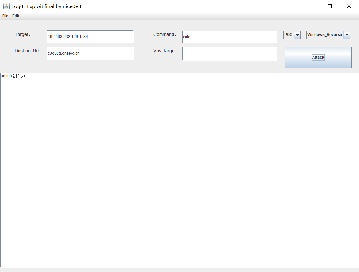The width and height of the screenshot is (359, 272).
Task: Focus the Command input field containing calc
Action: tap(229, 37)
